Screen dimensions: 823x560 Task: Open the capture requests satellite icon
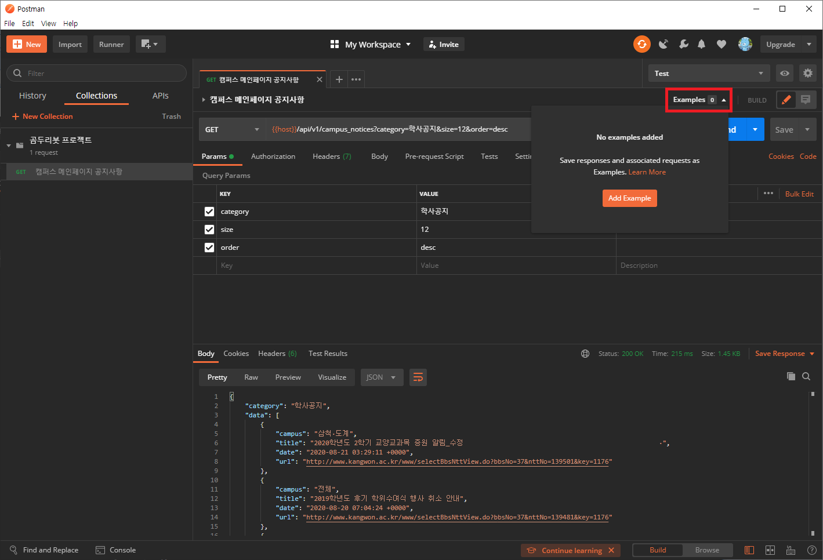tap(664, 44)
